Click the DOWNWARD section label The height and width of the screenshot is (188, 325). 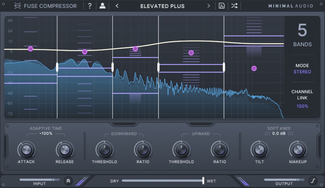pyautogui.click(x=124, y=134)
